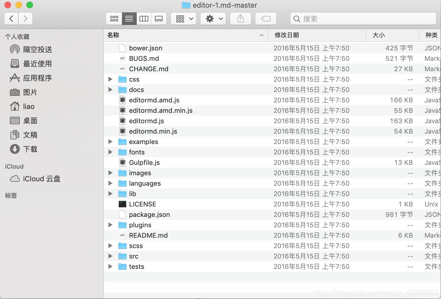This screenshot has width=441, height=299.
Task: Expand the src folder triangle
Action: click(x=110, y=256)
